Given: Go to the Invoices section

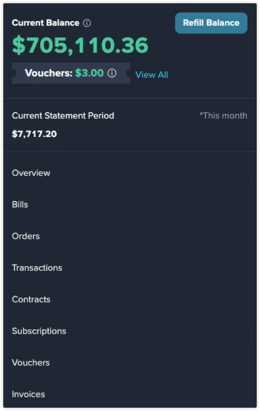Looking at the screenshot, I should [28, 395].
